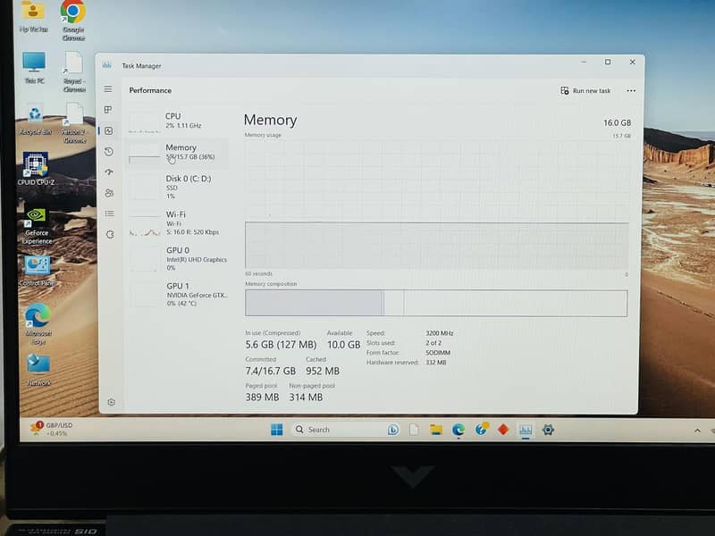Select the Google Chrome desktop icon
The height and width of the screenshot is (536, 715).
pos(73,21)
